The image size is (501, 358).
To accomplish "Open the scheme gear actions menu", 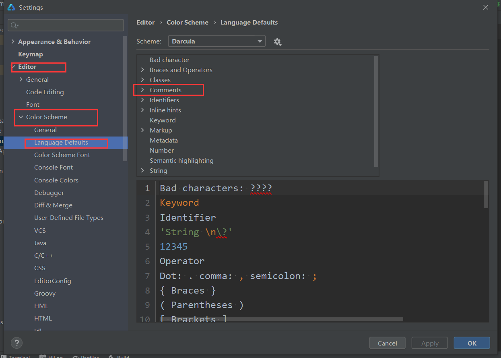I will pos(277,41).
